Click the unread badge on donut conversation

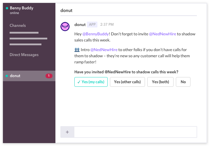point(49,76)
